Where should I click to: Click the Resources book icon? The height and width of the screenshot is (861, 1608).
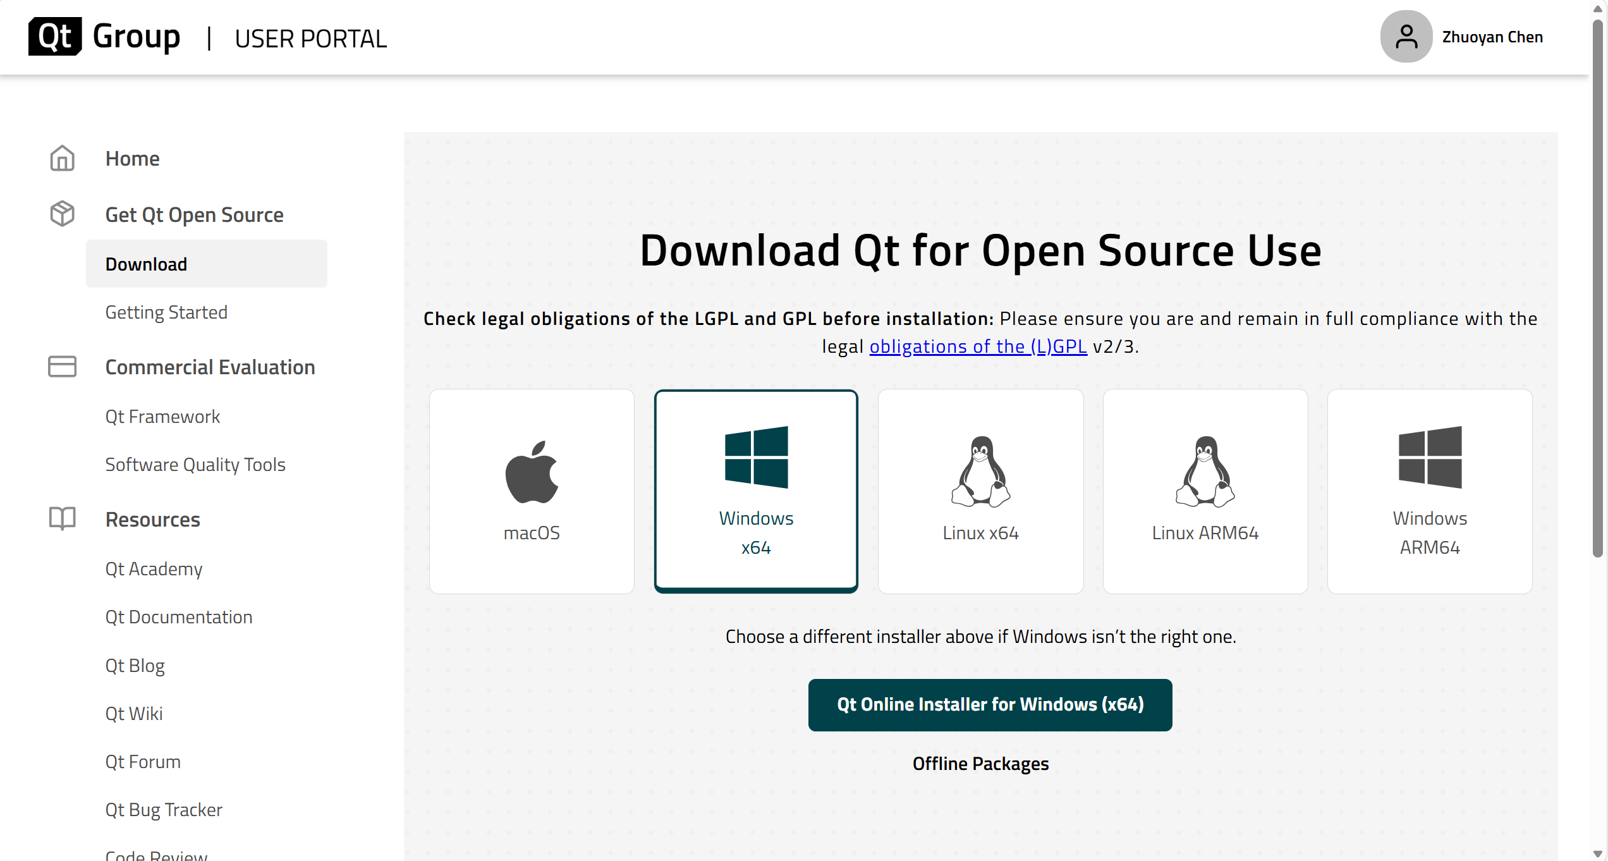(62, 519)
